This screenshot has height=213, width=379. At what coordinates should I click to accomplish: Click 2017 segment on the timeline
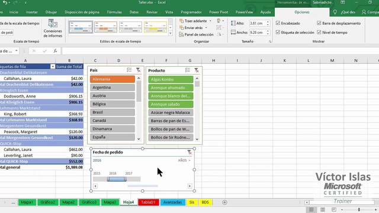point(133,179)
